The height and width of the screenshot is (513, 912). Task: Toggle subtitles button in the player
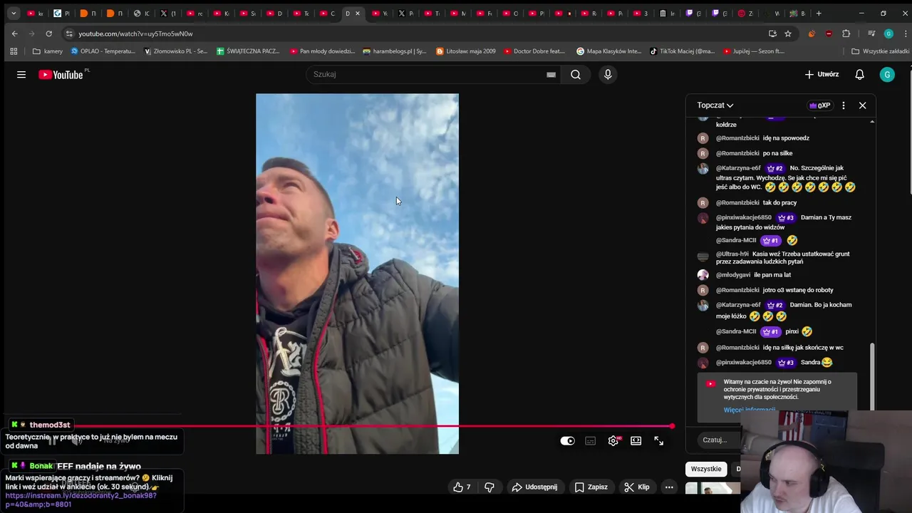click(590, 441)
